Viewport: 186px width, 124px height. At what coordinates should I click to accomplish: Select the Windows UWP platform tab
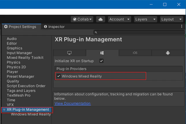102,53
